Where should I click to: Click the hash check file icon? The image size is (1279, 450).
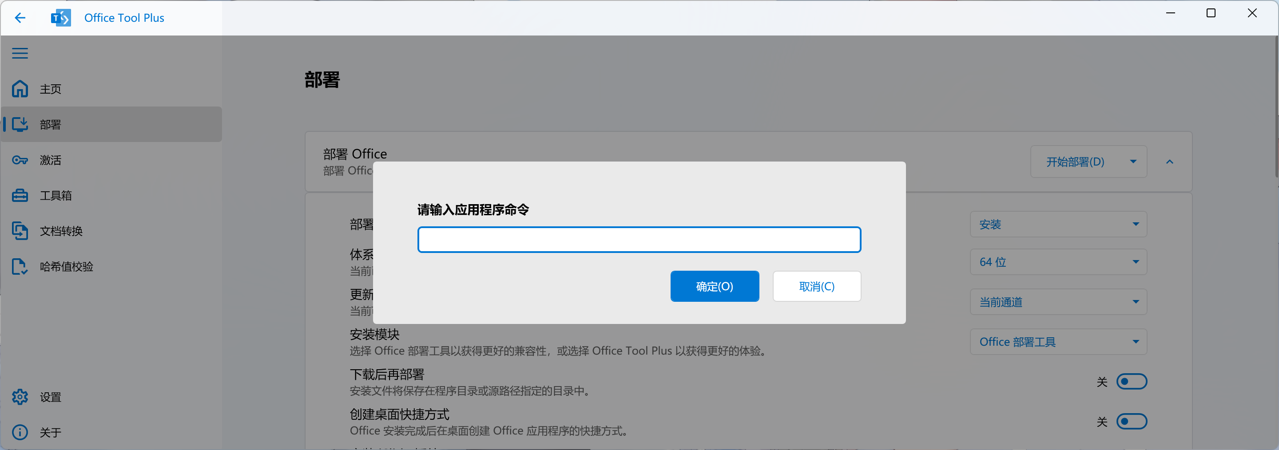tap(20, 266)
